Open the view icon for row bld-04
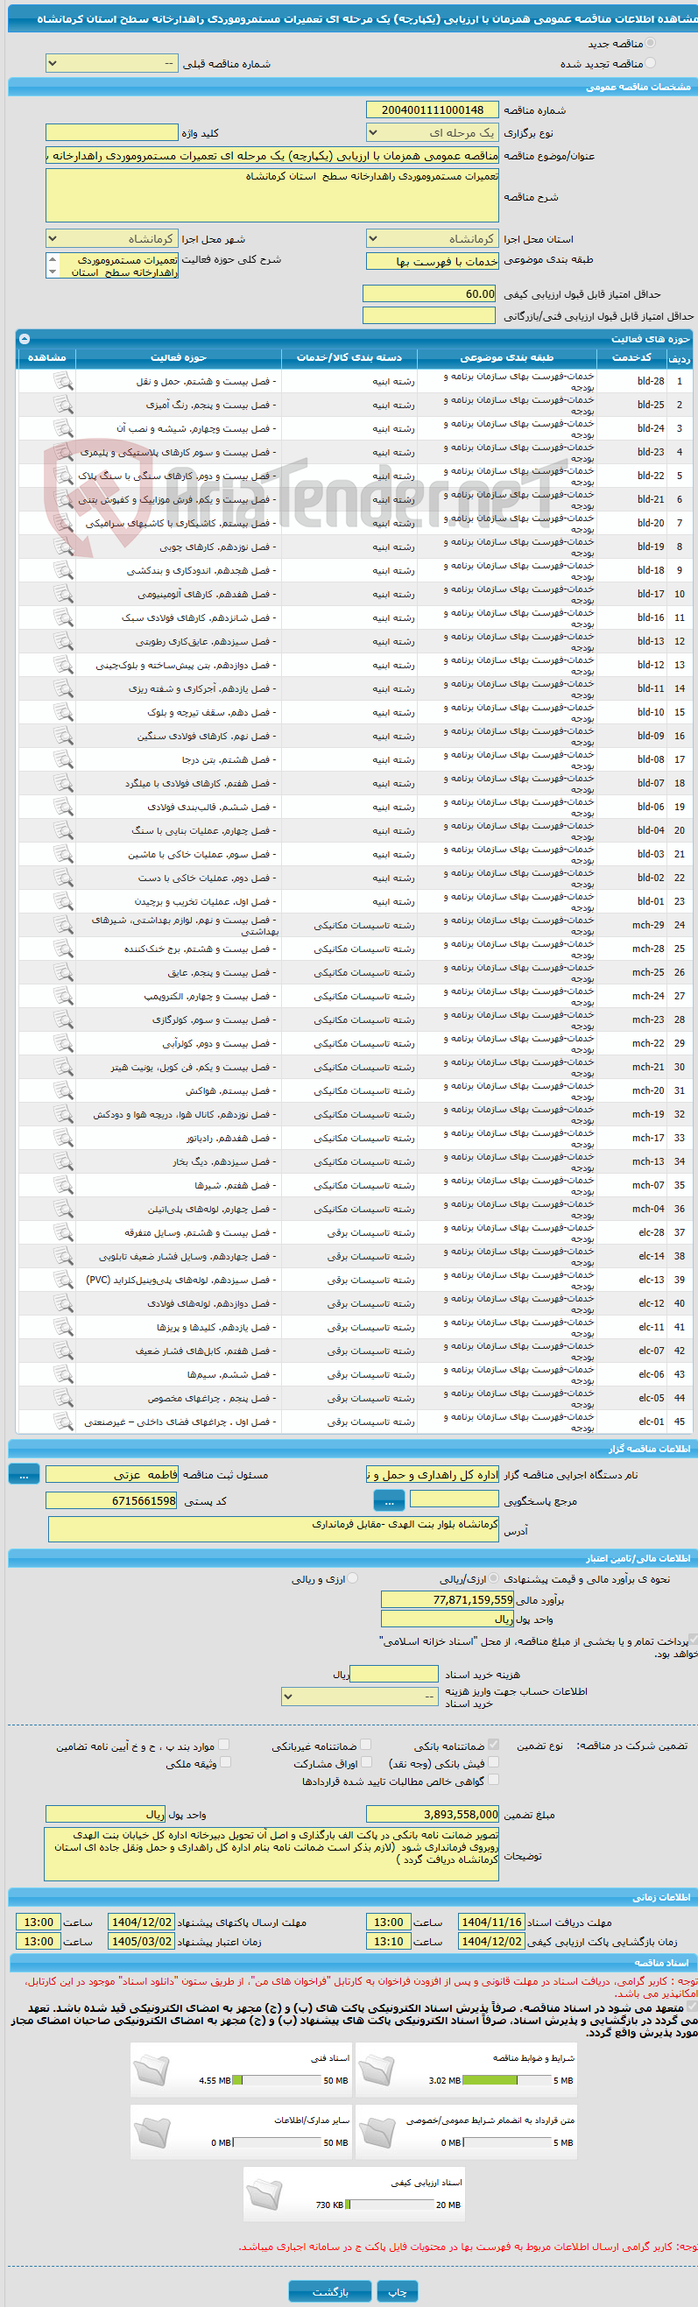Screen dimensions: 698x2307 [63, 830]
